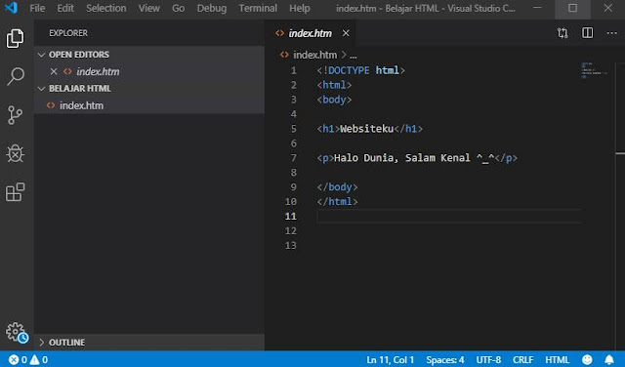Open the Source Control view
625x367 pixels.
tap(16, 115)
